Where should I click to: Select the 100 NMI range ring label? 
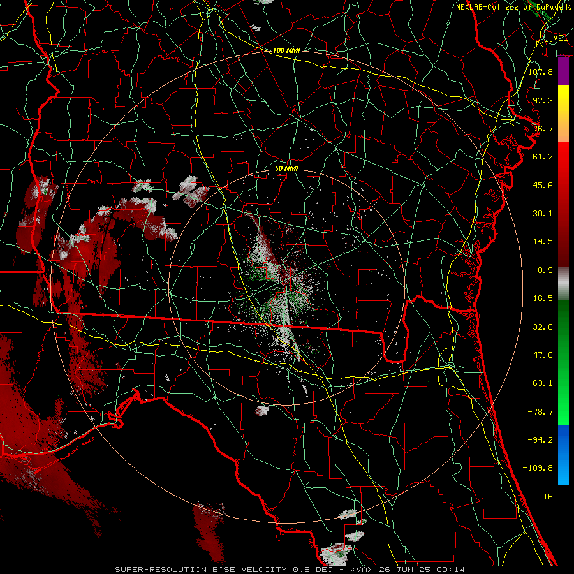(x=286, y=50)
